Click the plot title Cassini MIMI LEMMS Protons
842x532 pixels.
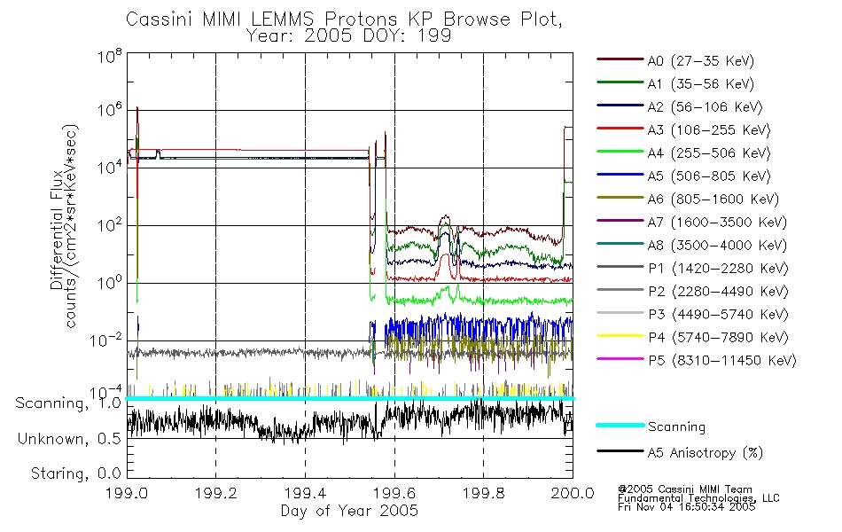344,20
